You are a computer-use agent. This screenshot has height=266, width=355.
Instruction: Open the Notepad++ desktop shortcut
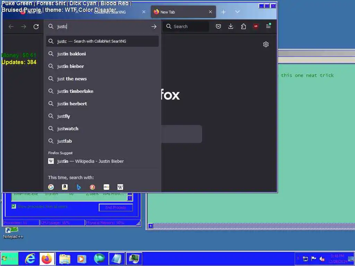13,233
